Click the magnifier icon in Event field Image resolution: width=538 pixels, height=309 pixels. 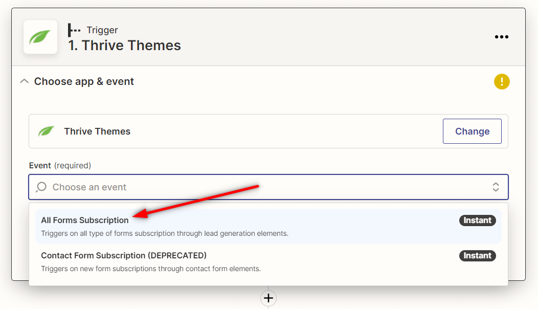coord(41,187)
